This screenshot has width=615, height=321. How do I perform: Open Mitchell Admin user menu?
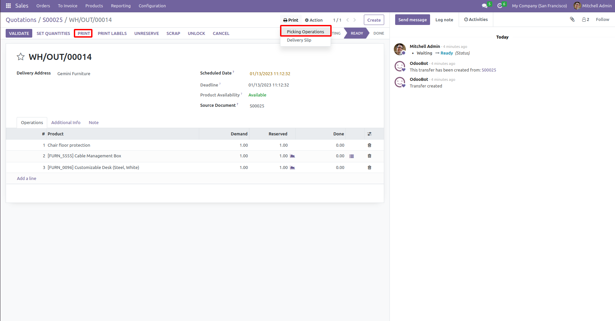(x=592, y=6)
